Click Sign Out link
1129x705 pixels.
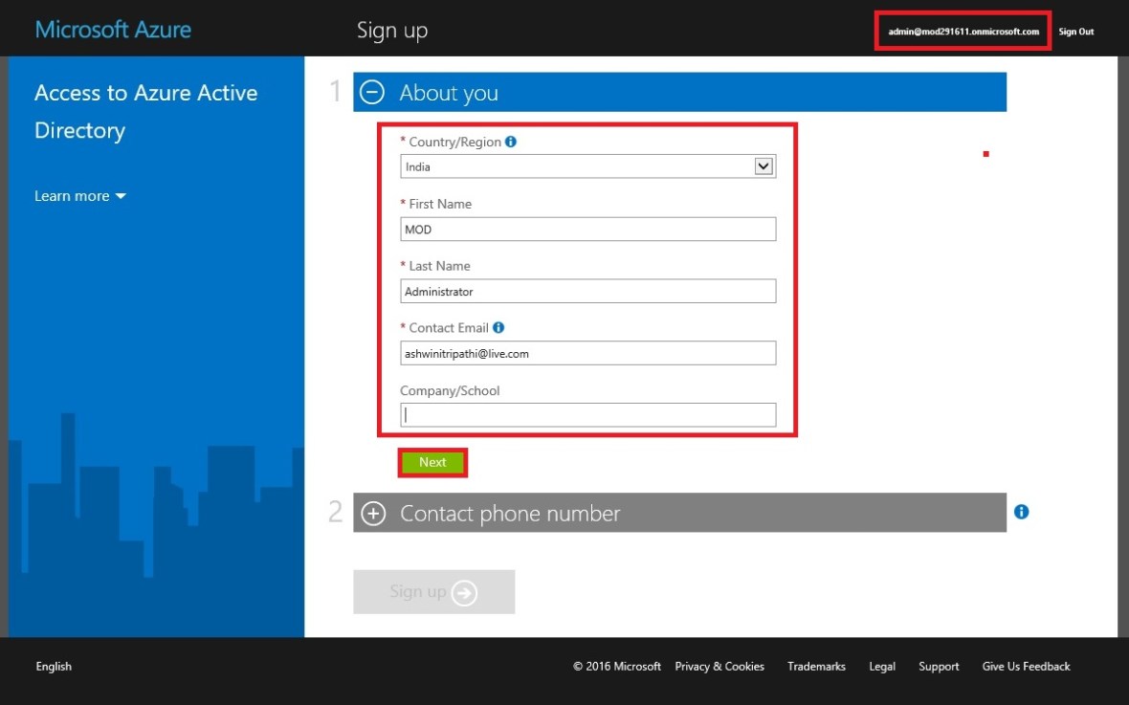coord(1075,32)
